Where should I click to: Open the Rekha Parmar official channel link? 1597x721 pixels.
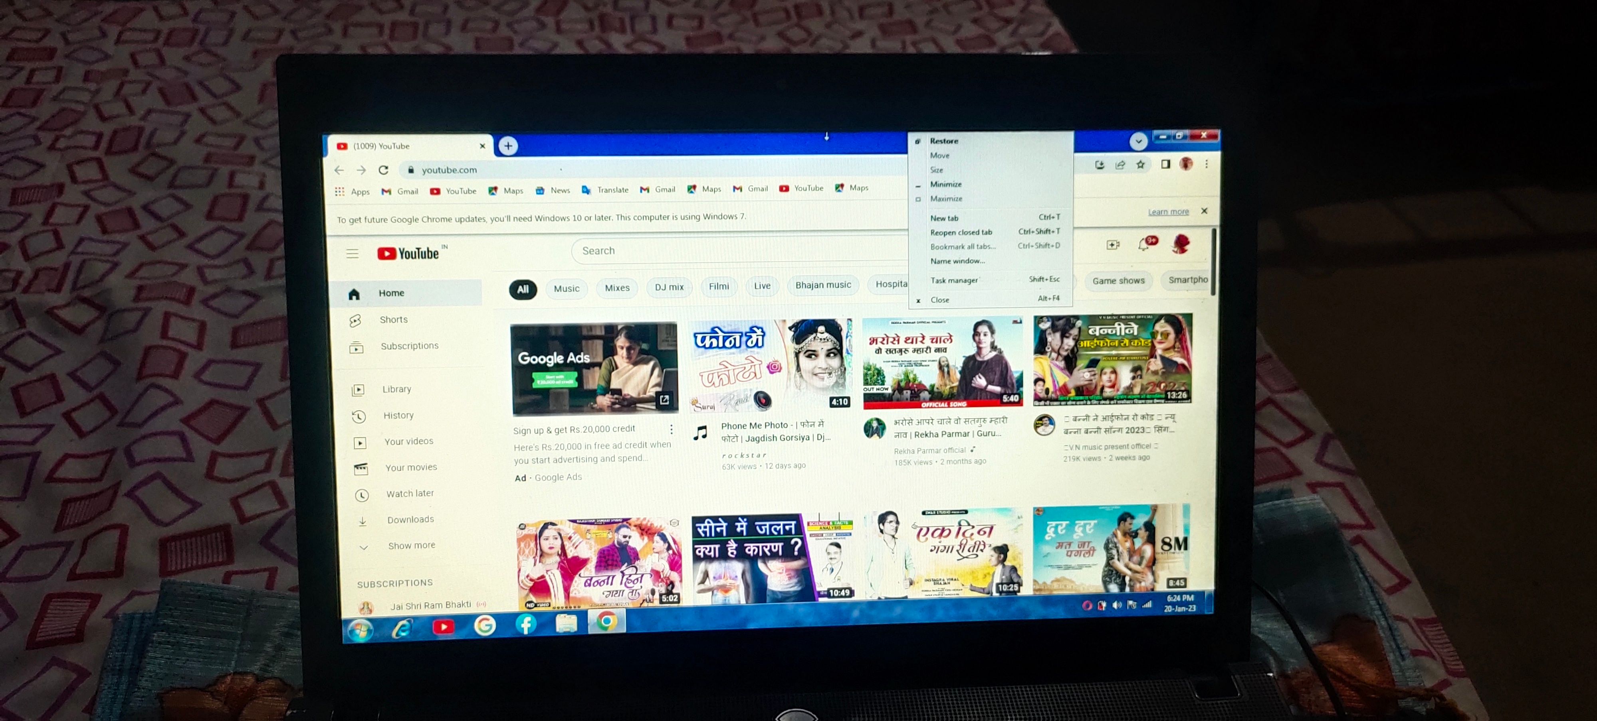(929, 451)
